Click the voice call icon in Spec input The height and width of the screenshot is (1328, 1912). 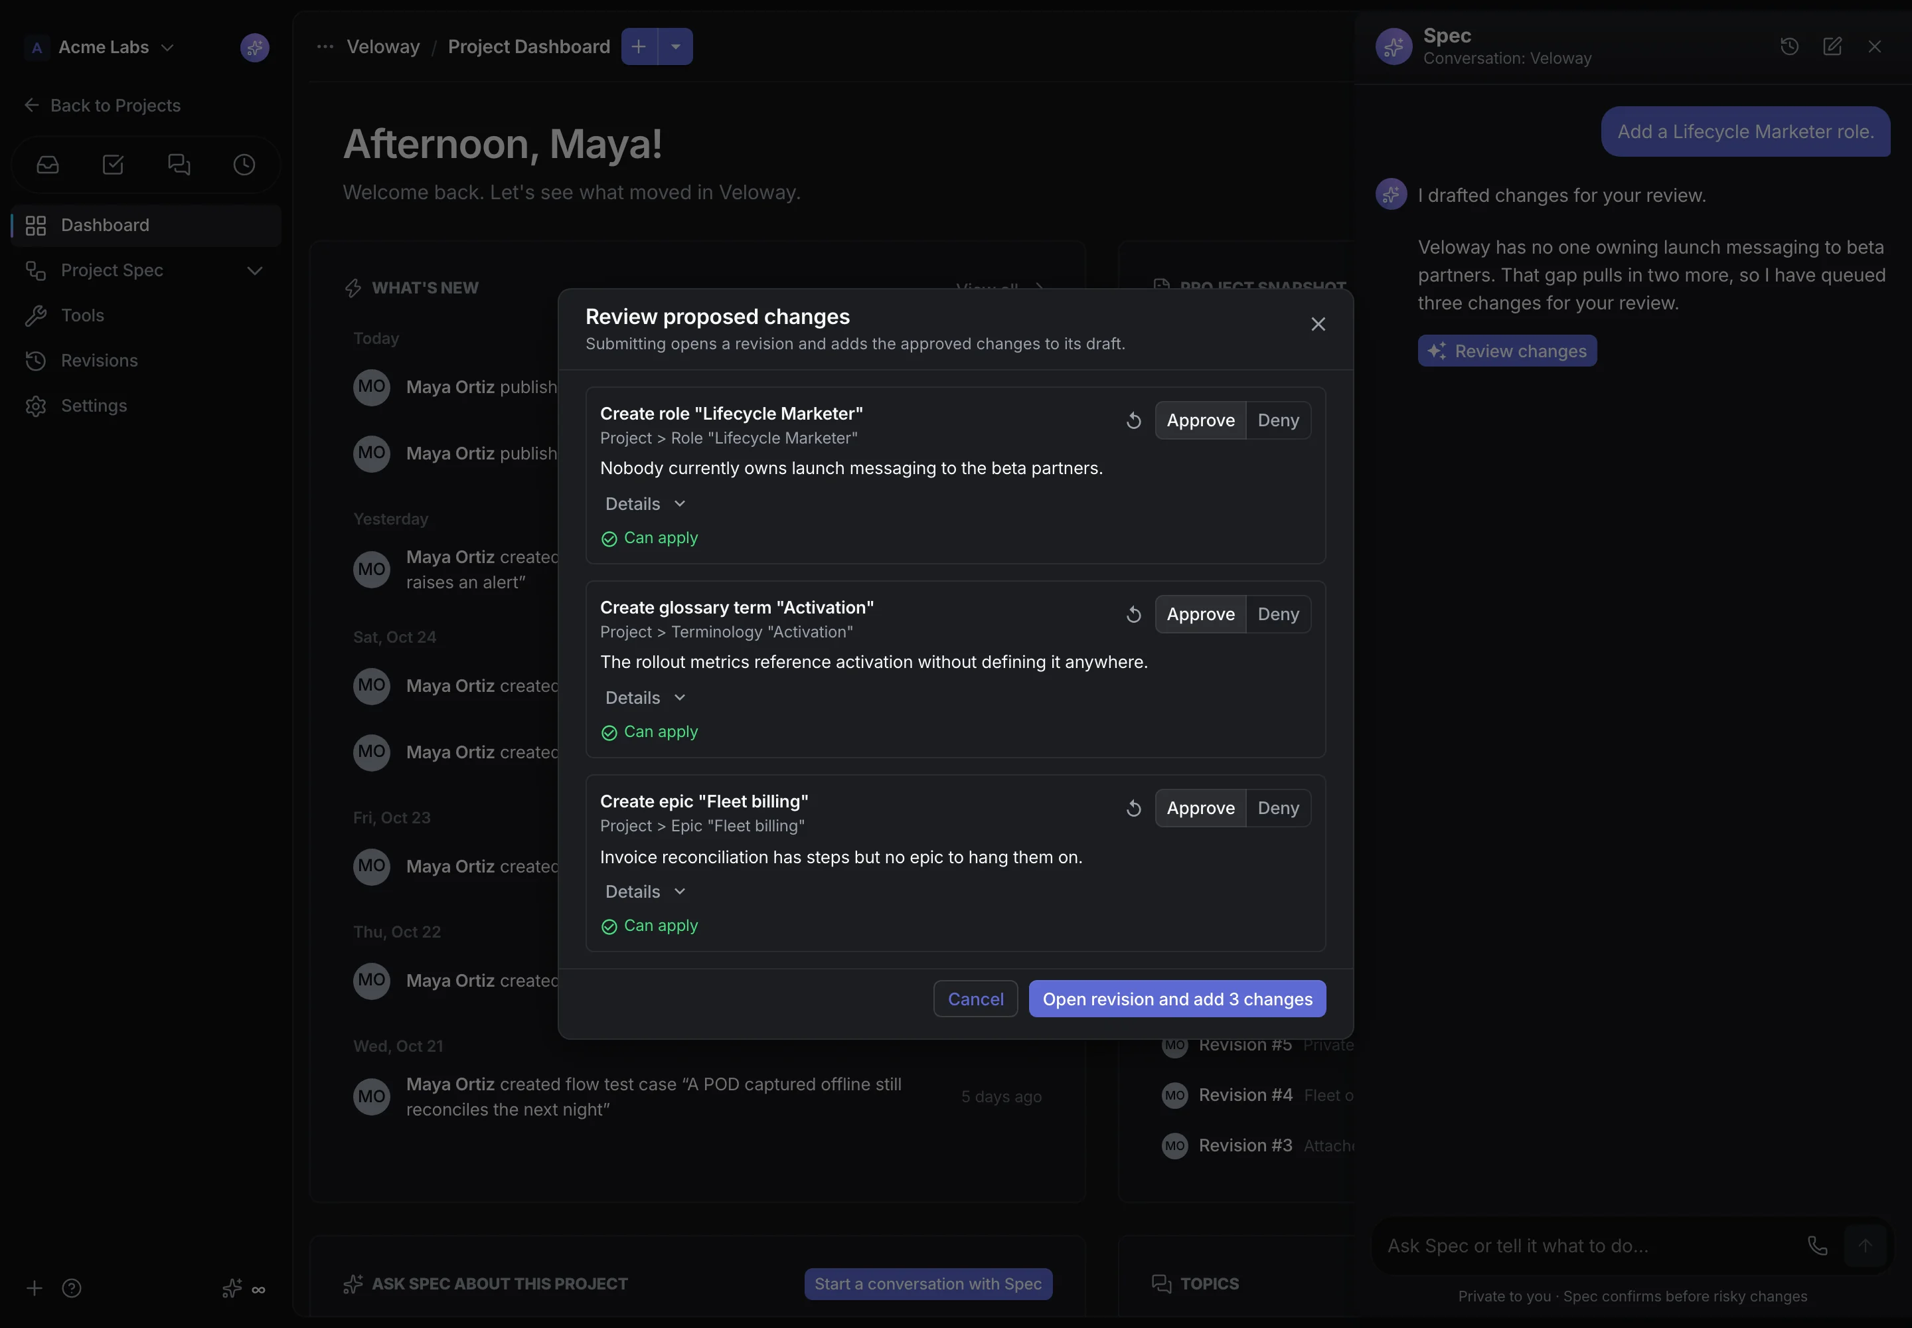1818,1246
